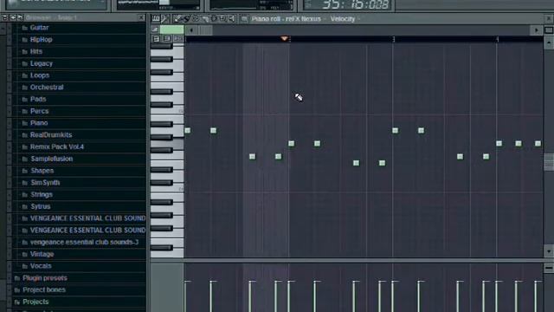Open the Sytrus folder
Screen dimensions: 554x312
(x=41, y=206)
